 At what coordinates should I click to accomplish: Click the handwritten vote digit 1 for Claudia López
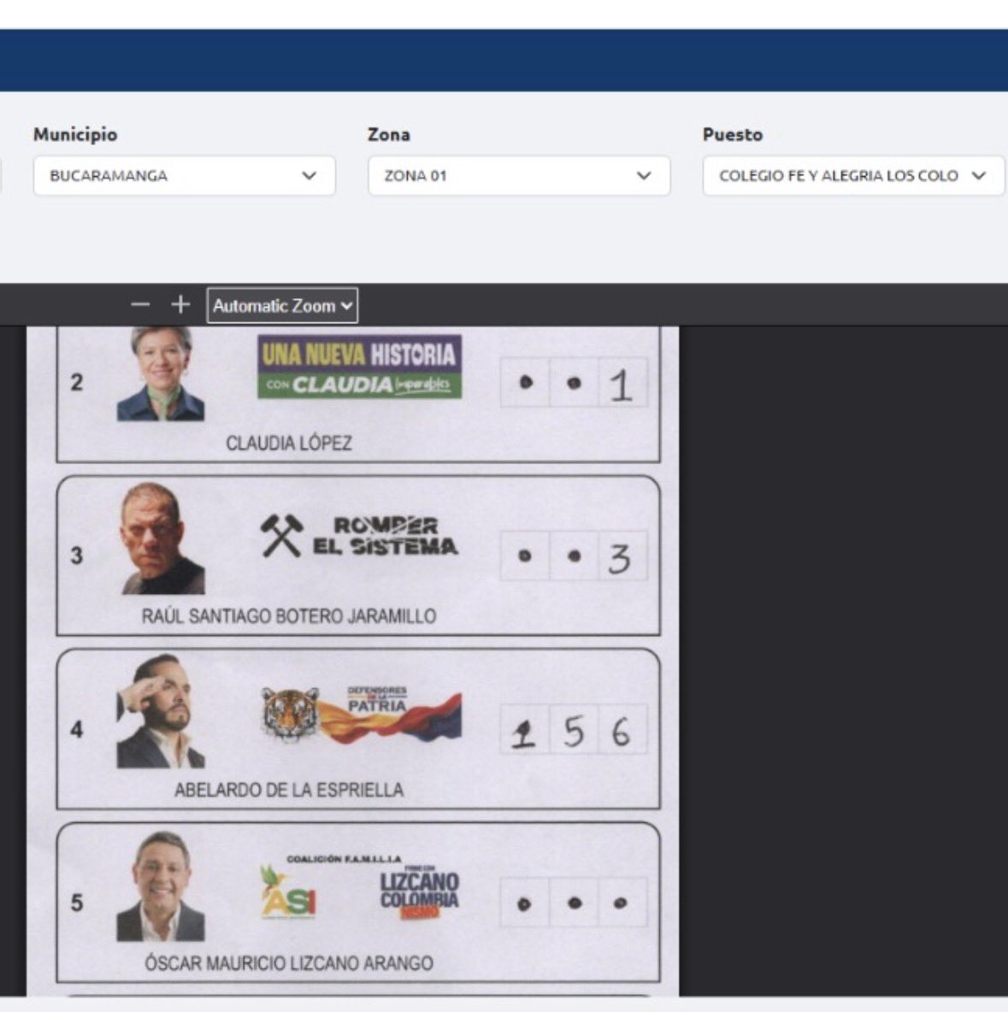click(x=622, y=385)
